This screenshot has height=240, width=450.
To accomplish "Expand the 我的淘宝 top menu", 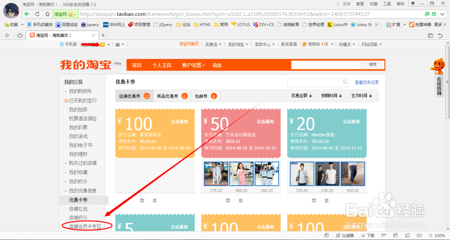I will (238, 44).
